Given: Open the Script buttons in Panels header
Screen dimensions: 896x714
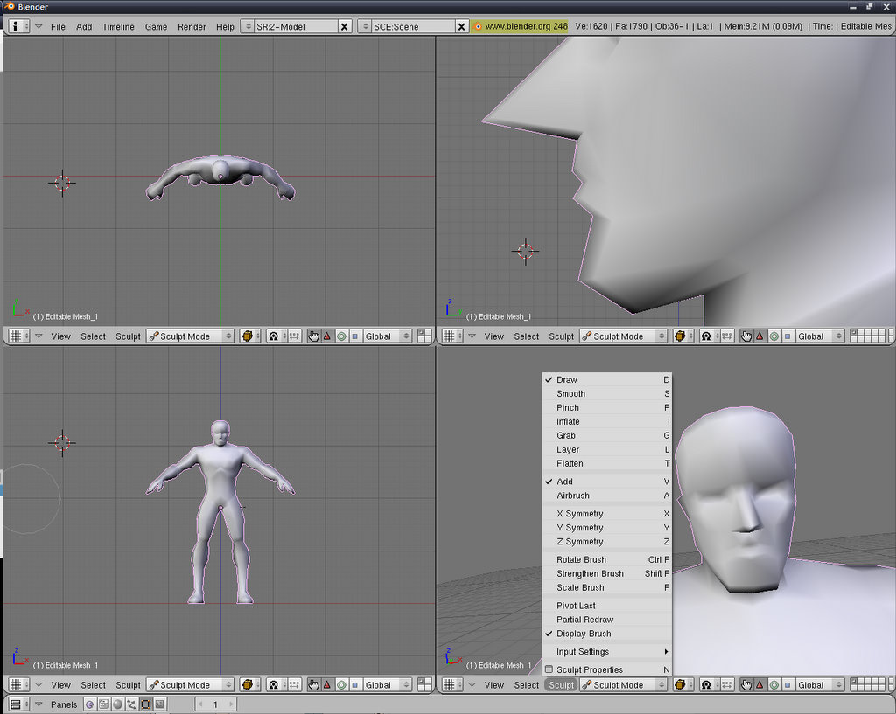Looking at the screenshot, I should click(103, 704).
